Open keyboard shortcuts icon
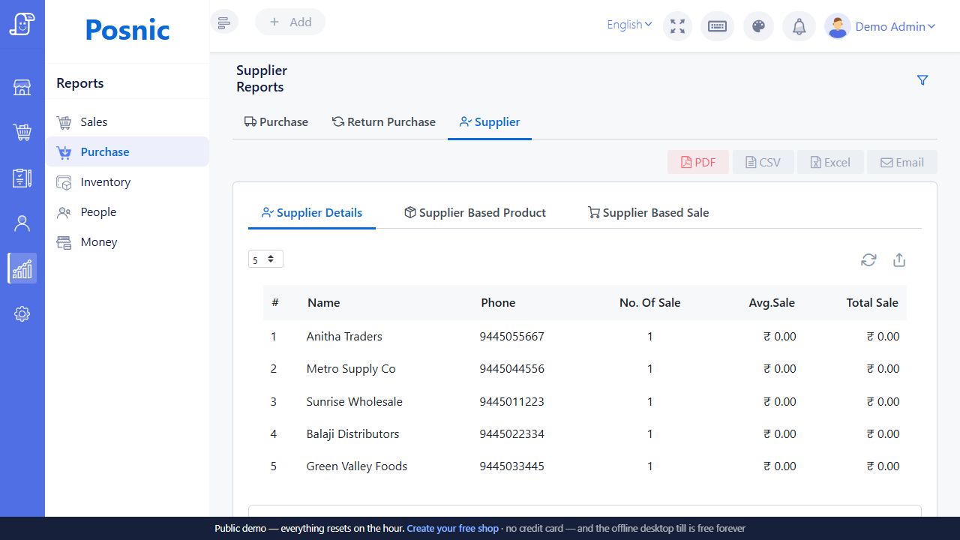960x540 pixels. [717, 26]
